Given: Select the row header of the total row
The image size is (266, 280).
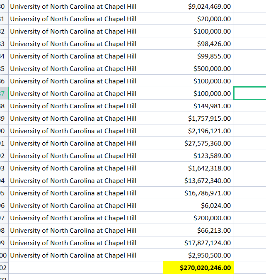Looking at the screenshot, I should pos(4,268).
